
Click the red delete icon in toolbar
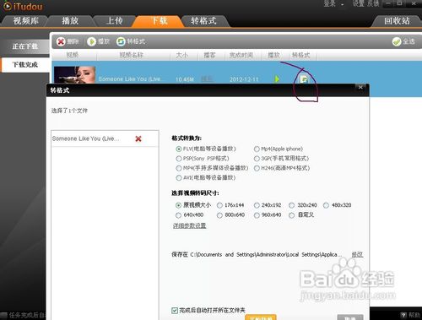point(61,41)
